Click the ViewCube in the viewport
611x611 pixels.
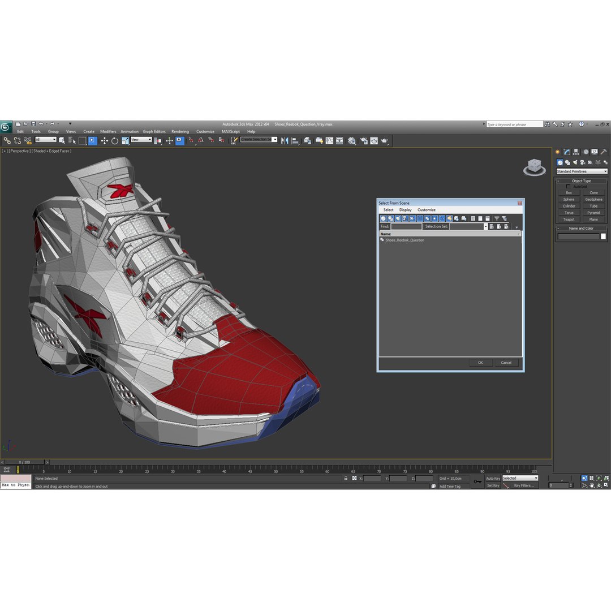[x=534, y=167]
